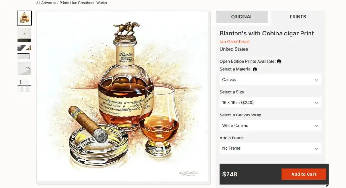
Task: Open info icon beside Open Edition Prints
Action: (x=279, y=61)
